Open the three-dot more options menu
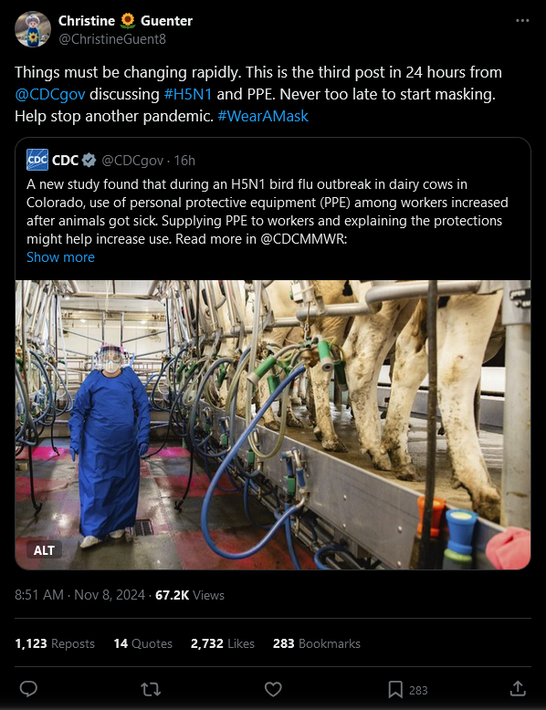Image resolution: width=546 pixels, height=710 pixels. tap(522, 20)
